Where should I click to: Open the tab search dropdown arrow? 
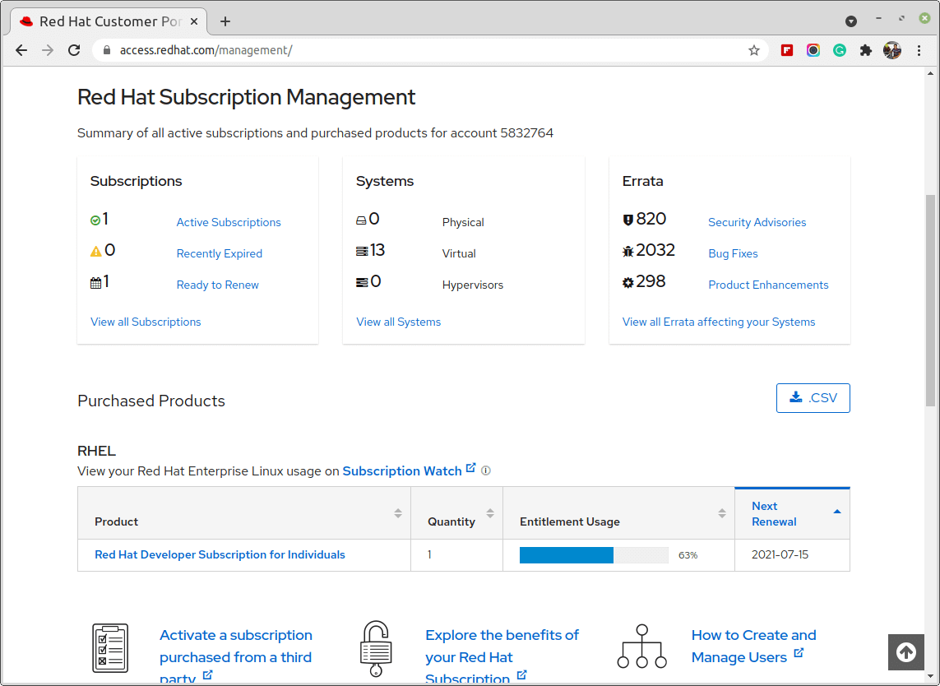tap(850, 21)
